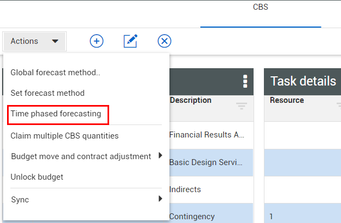Select the Contingency row
The width and height of the screenshot is (341, 223).
tap(209, 217)
